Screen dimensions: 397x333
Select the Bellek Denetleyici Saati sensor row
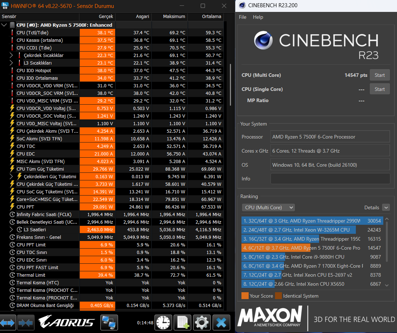(112, 222)
